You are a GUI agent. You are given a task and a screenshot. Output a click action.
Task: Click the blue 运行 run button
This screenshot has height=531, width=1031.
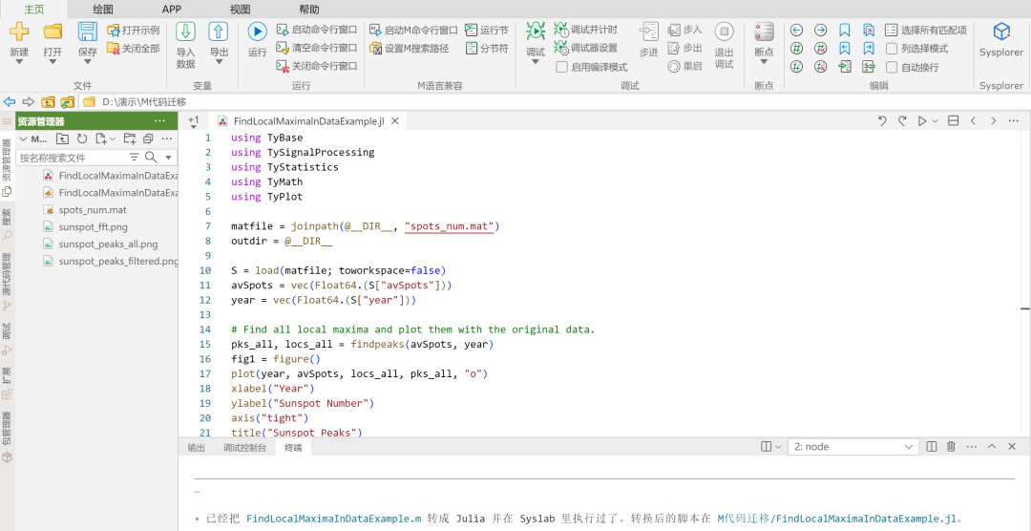point(257,32)
